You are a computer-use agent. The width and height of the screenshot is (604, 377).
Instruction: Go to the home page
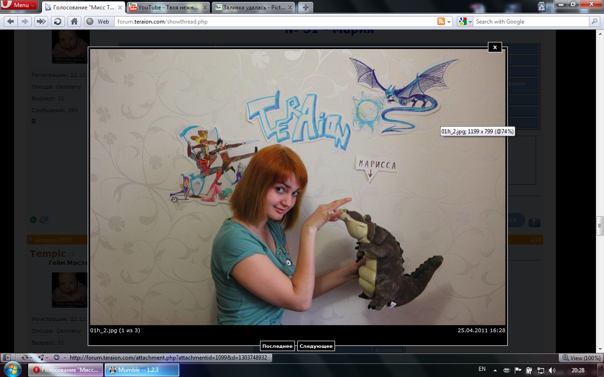[74, 21]
